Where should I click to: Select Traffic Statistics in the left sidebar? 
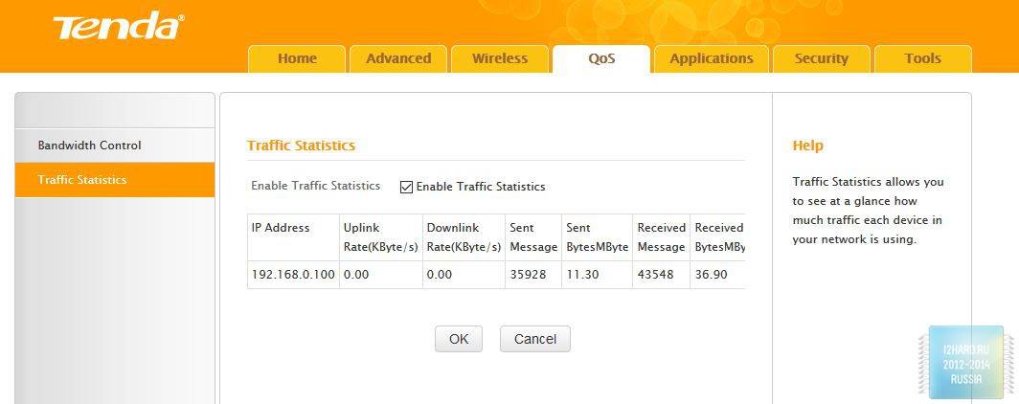[82, 180]
